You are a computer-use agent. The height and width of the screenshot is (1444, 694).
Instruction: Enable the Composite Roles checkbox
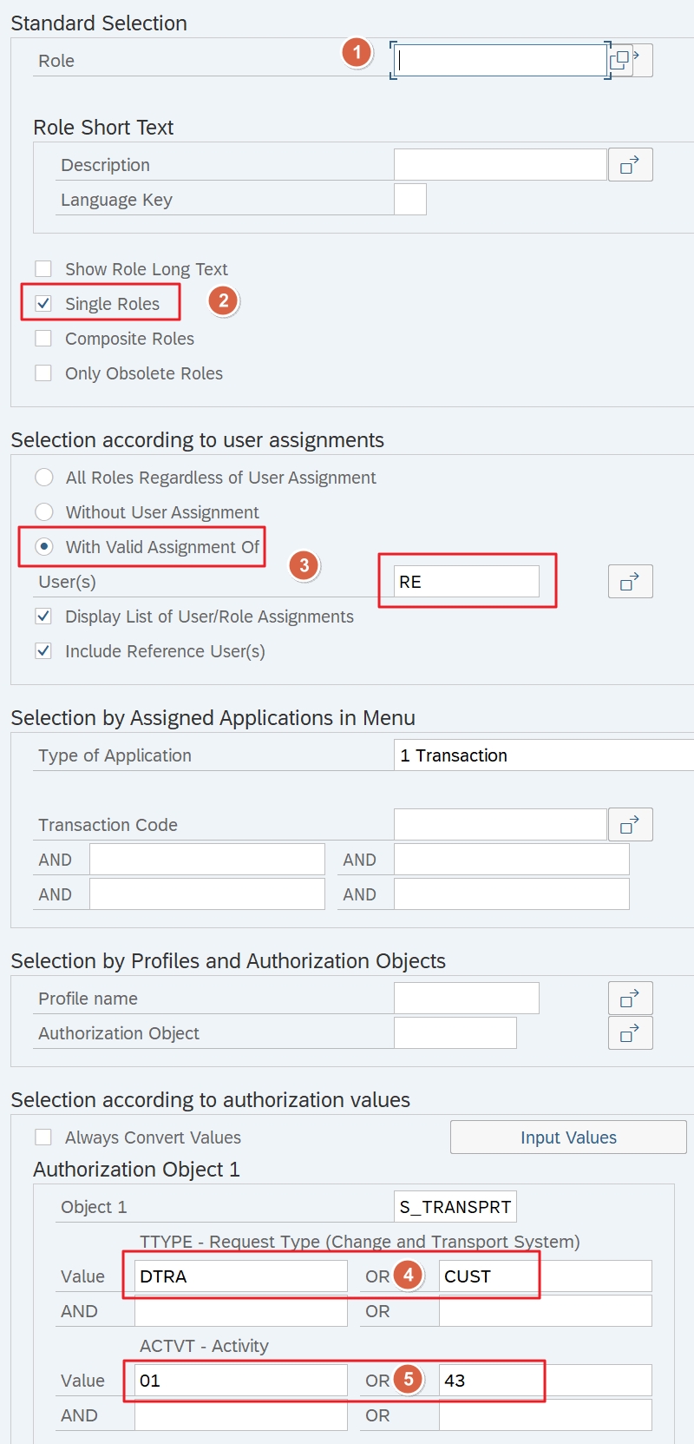(x=43, y=339)
